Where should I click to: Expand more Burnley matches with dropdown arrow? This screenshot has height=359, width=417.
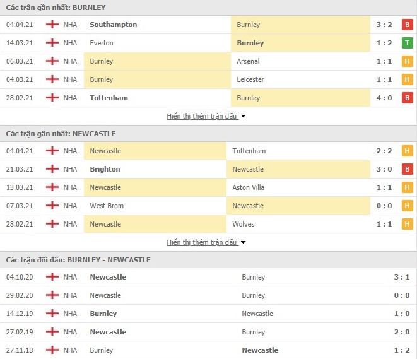coord(244,116)
